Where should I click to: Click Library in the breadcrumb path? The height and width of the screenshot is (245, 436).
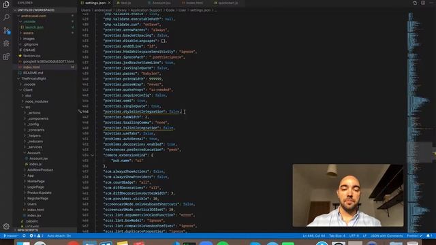coord(121,10)
